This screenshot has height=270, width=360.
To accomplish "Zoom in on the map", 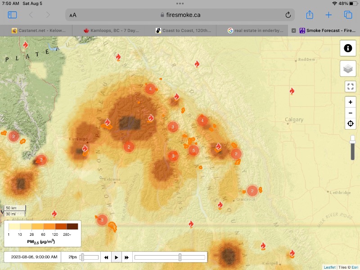I will tap(351, 102).
